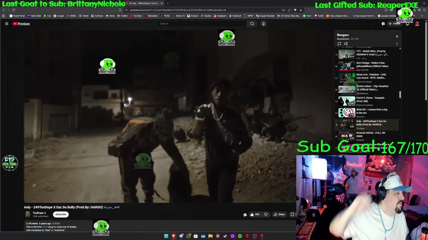The image size is (428, 240).
Task: Open Windows Start menu
Action: (166, 236)
